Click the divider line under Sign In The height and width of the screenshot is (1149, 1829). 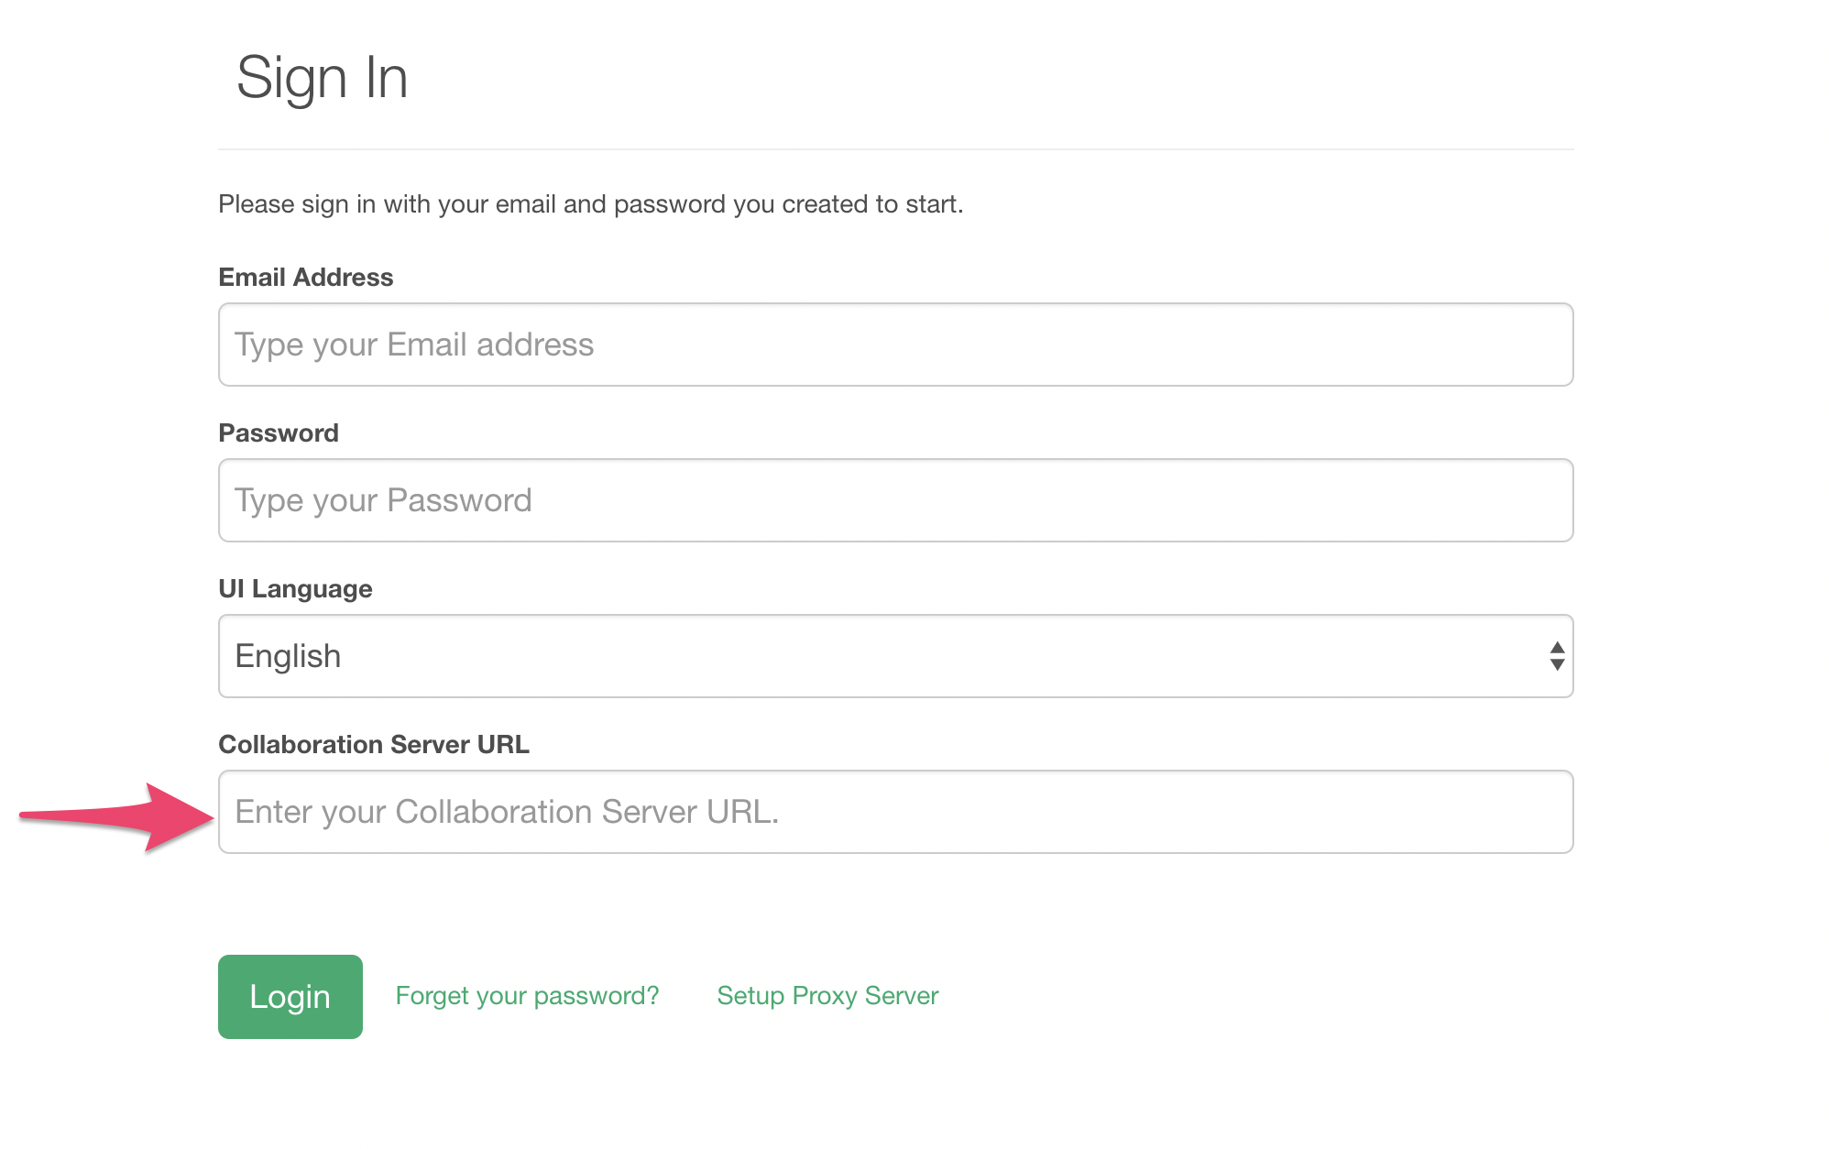coord(894,149)
